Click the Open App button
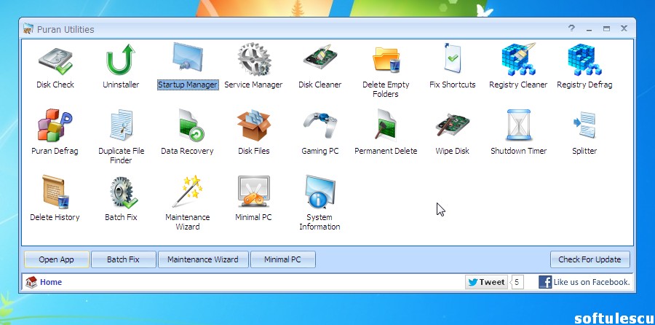The width and height of the screenshot is (655, 325). (56, 259)
